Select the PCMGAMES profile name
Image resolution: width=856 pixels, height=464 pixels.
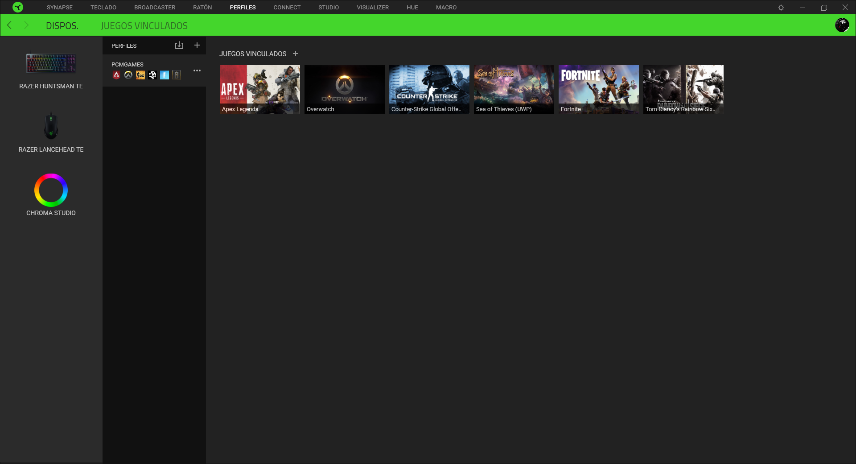[128, 65]
